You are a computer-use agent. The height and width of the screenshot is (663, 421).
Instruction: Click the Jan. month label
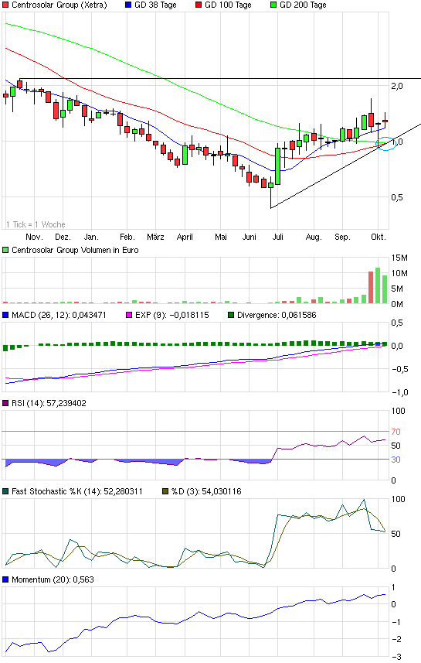pos(91,237)
